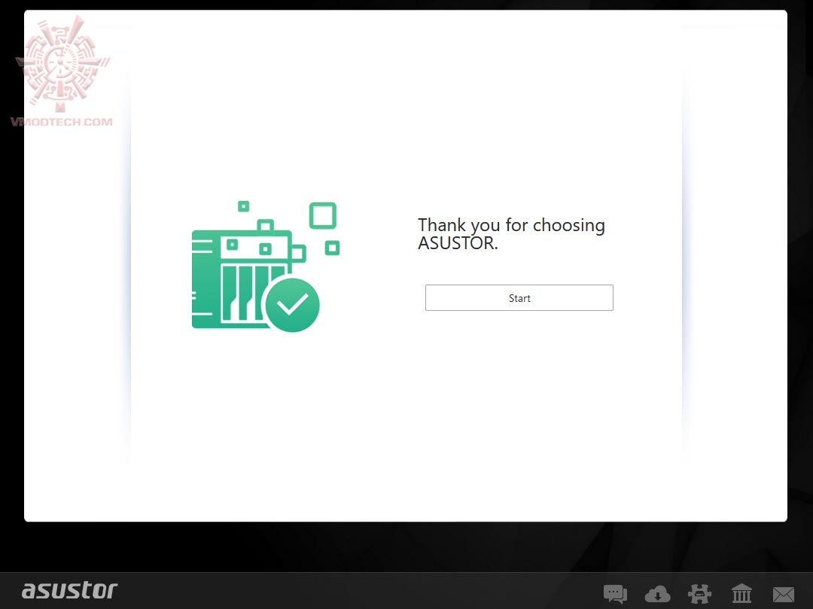Click the asustor logo in the footer

pyautogui.click(x=69, y=590)
